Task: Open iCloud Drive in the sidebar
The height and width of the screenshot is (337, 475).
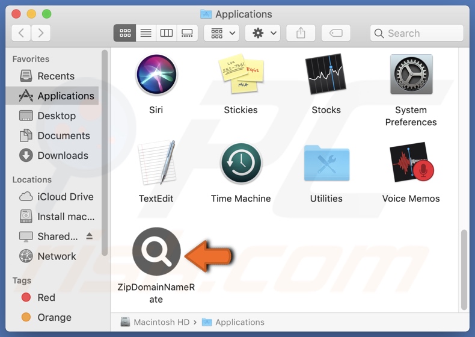Action: 52,197
